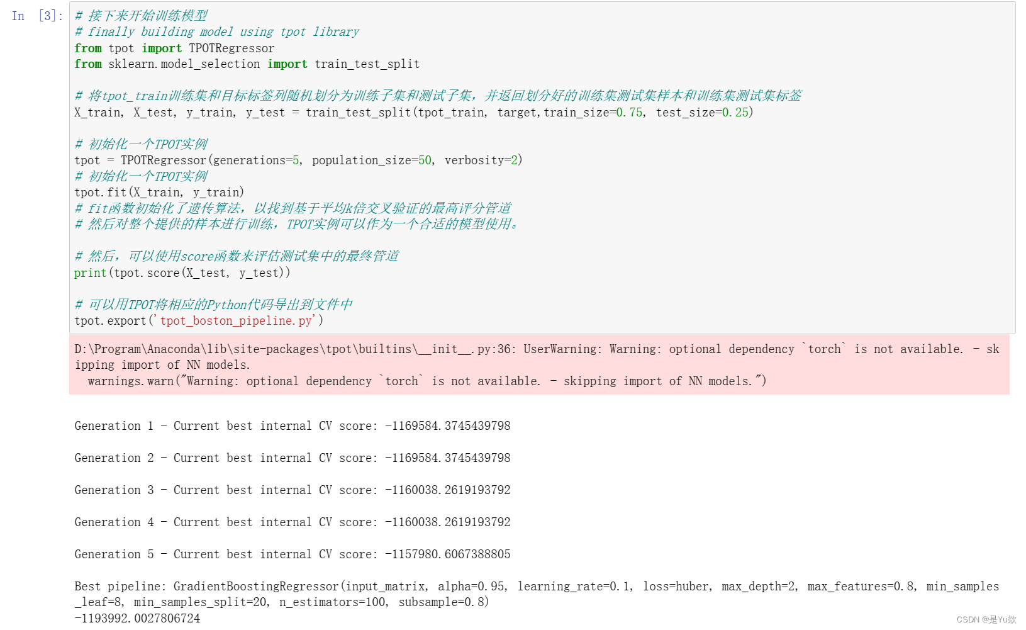
Task: Click the verbosity=2 parameter
Action: tap(481, 160)
